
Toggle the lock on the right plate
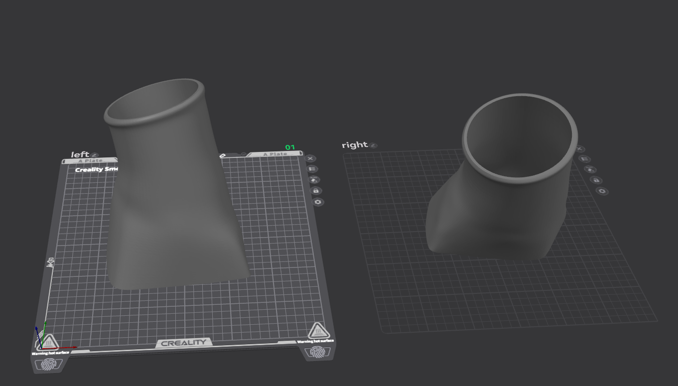(596, 180)
